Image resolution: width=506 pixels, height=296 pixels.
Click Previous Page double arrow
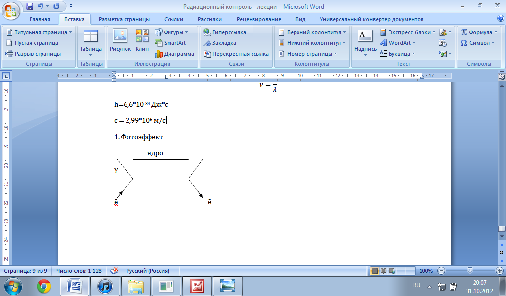tap(502, 245)
